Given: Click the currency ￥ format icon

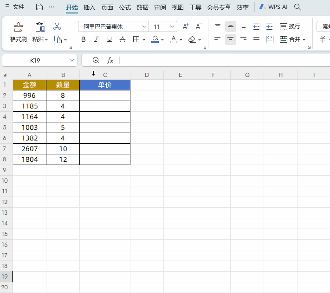Looking at the screenshot, I should (x=323, y=39).
